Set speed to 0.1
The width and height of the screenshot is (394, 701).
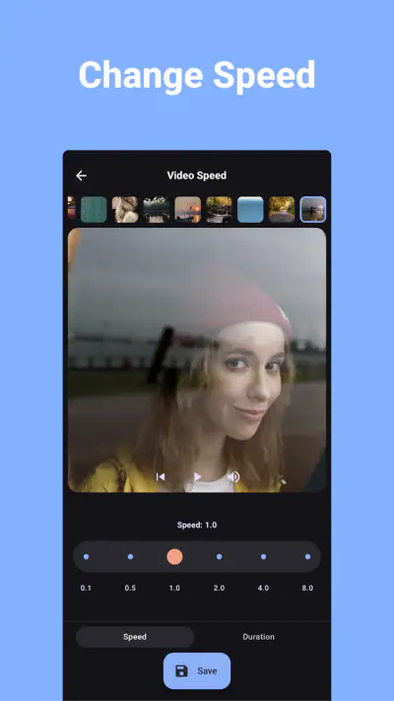[x=87, y=557]
